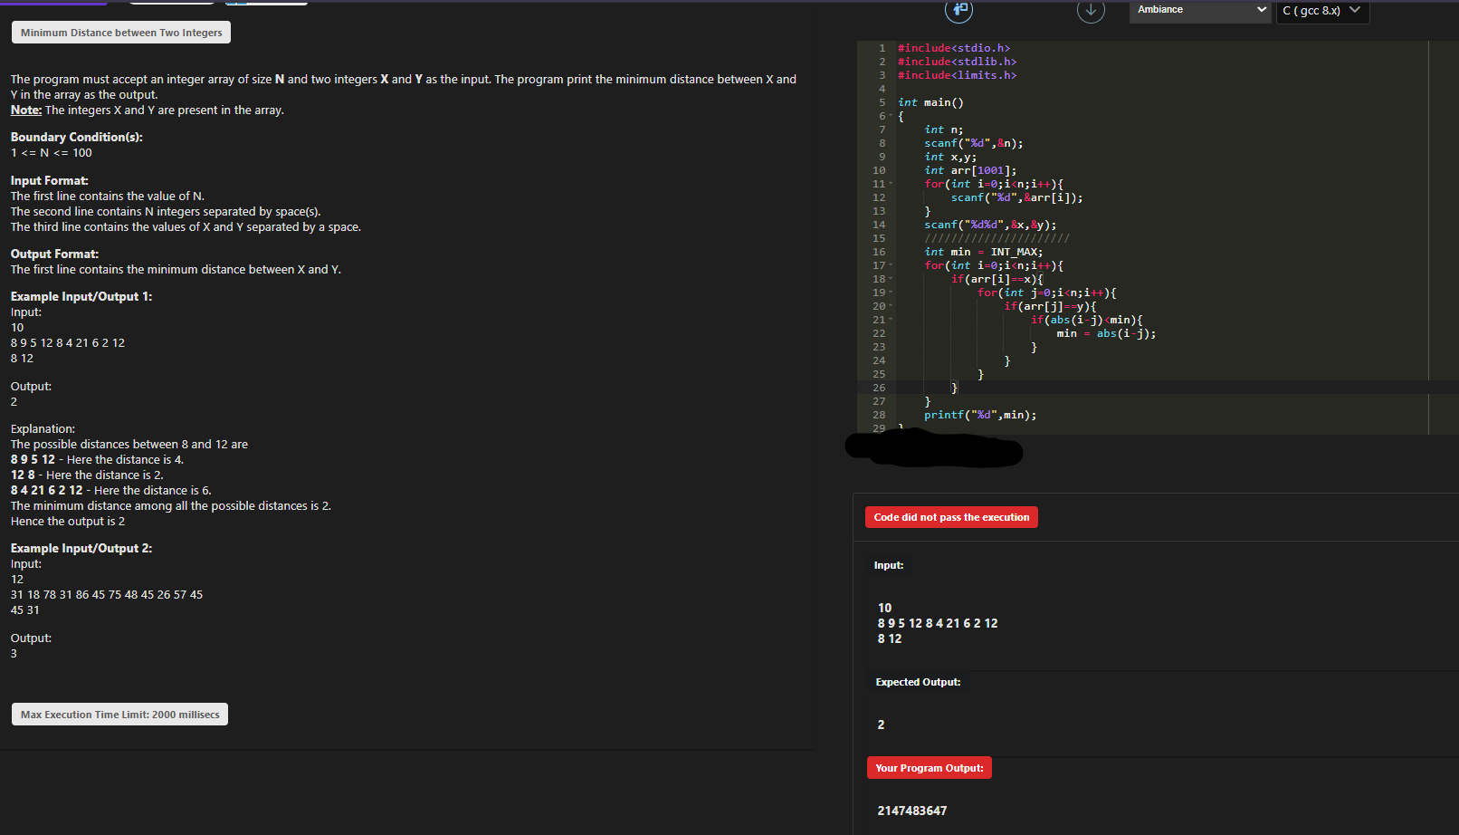Fold the for loop at line 11
The width and height of the screenshot is (1459, 835).
pyautogui.click(x=892, y=184)
